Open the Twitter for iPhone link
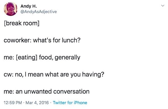Image resolution: width=168 pixels, height=109 pixels. click(70, 103)
